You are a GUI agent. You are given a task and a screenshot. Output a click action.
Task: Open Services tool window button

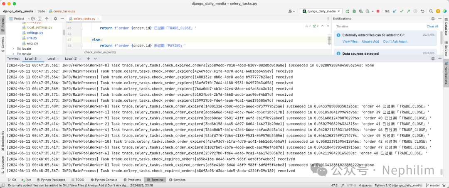pyautogui.click(x=177, y=180)
